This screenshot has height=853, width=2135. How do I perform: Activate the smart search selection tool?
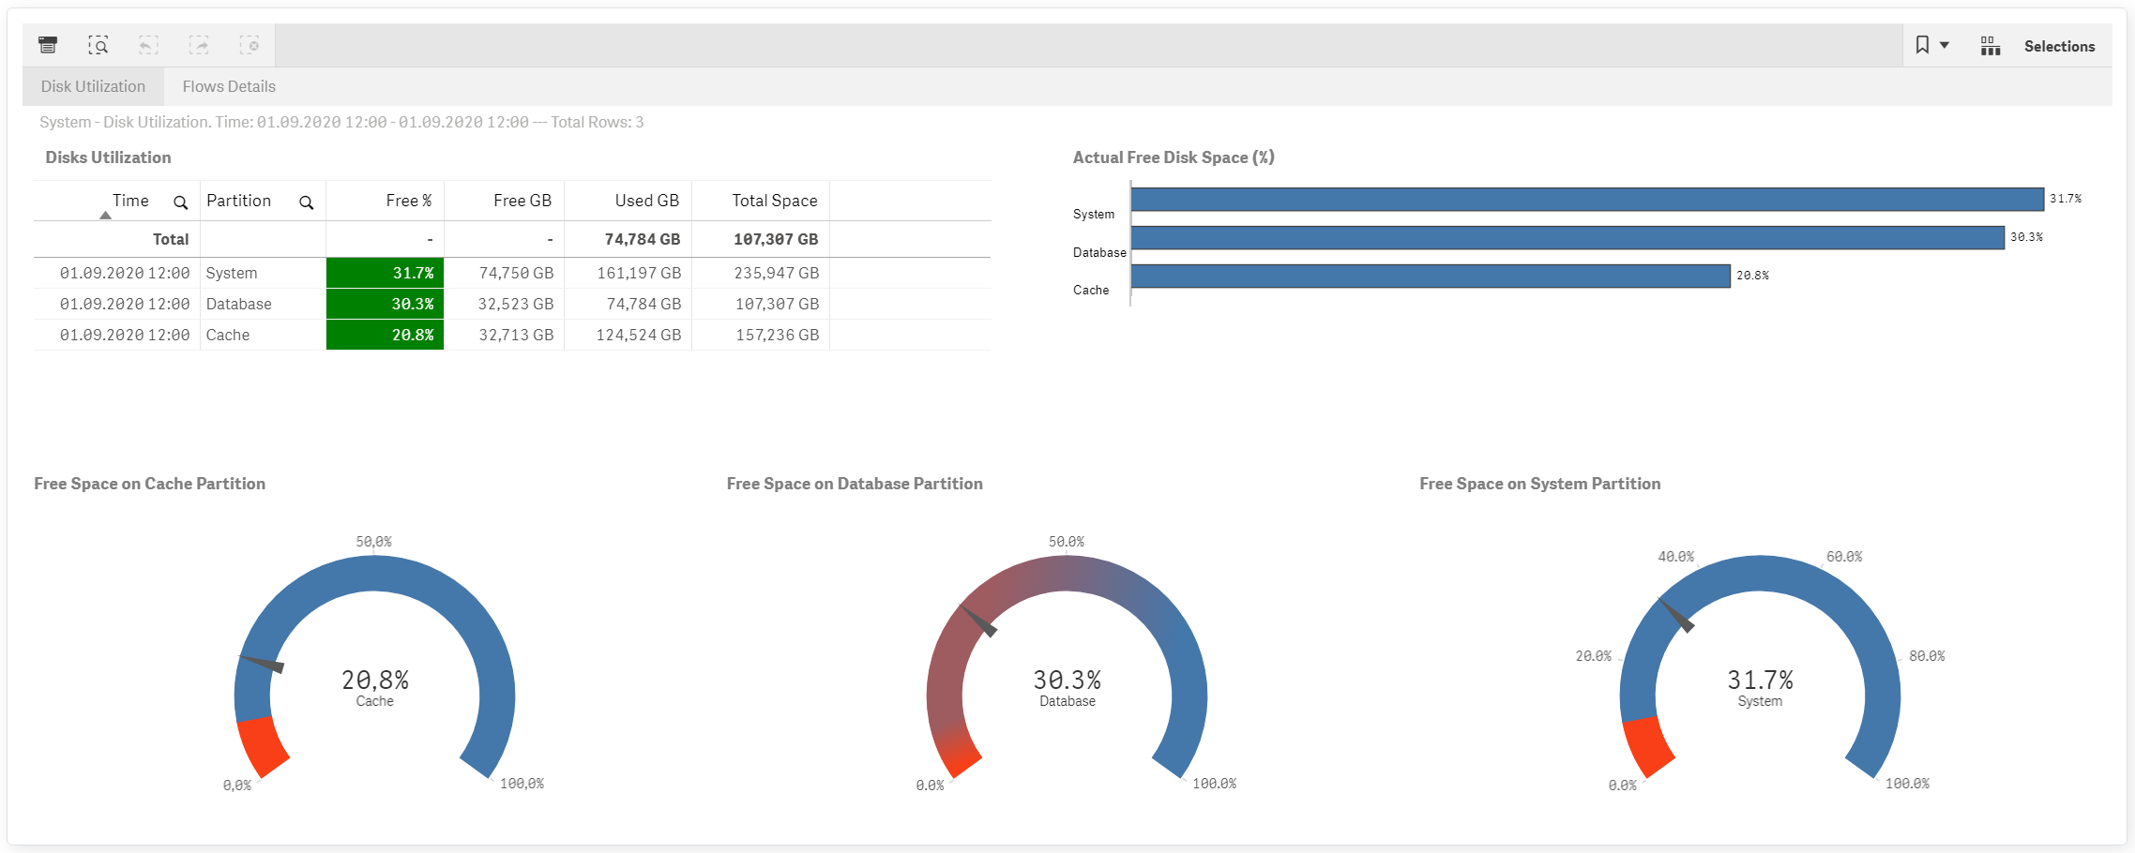98,45
